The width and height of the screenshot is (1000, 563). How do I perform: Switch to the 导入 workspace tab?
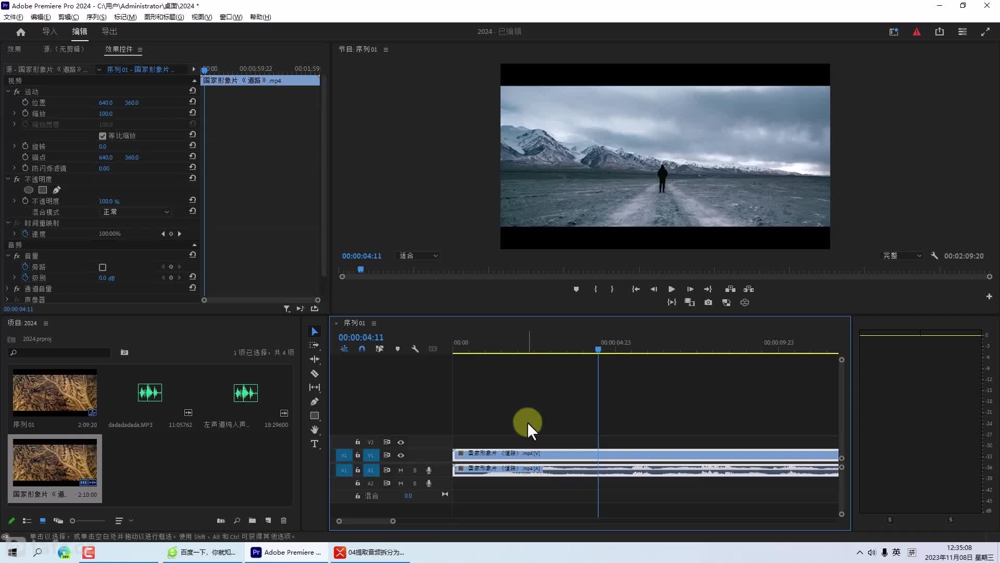point(49,32)
